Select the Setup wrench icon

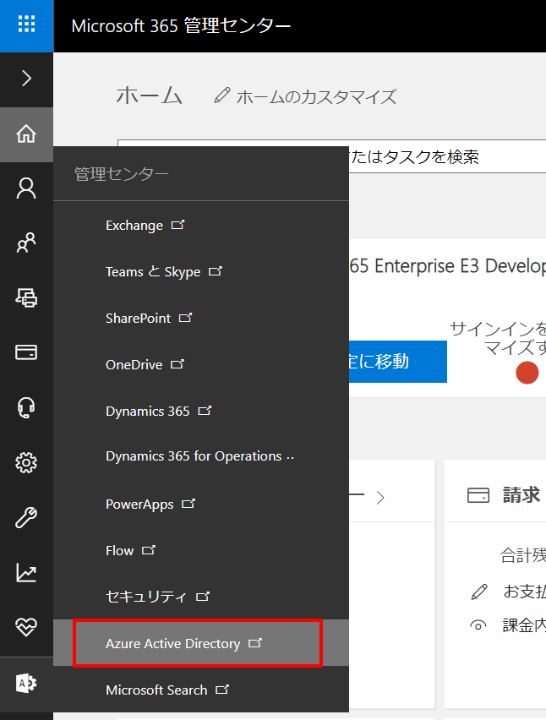(26, 517)
